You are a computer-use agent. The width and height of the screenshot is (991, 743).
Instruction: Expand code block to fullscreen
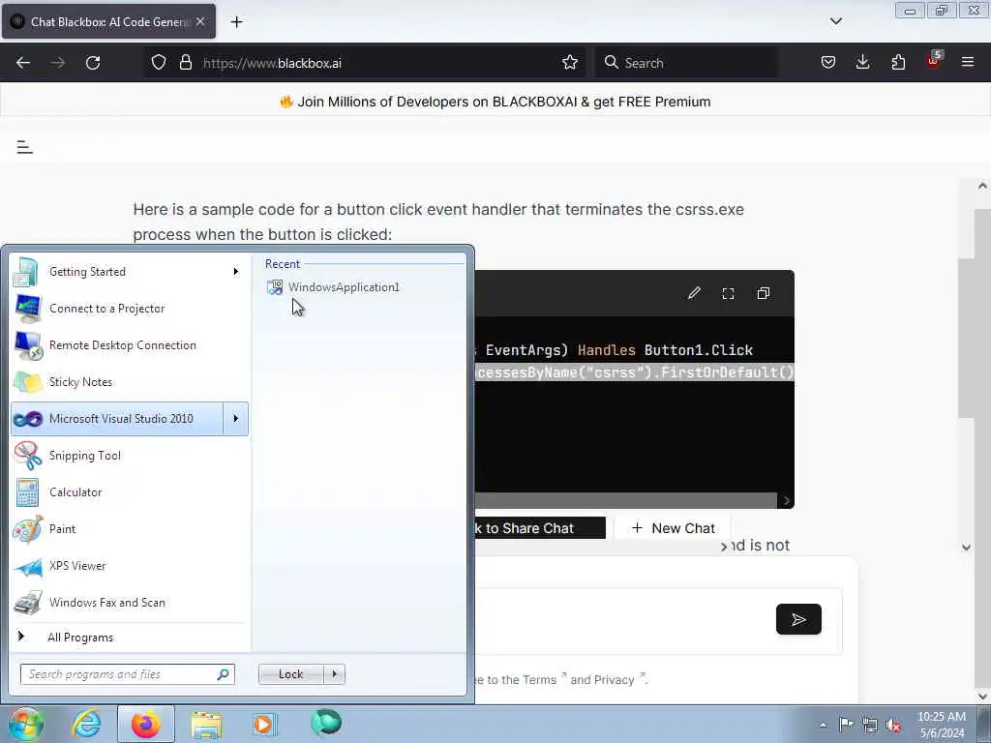point(728,293)
